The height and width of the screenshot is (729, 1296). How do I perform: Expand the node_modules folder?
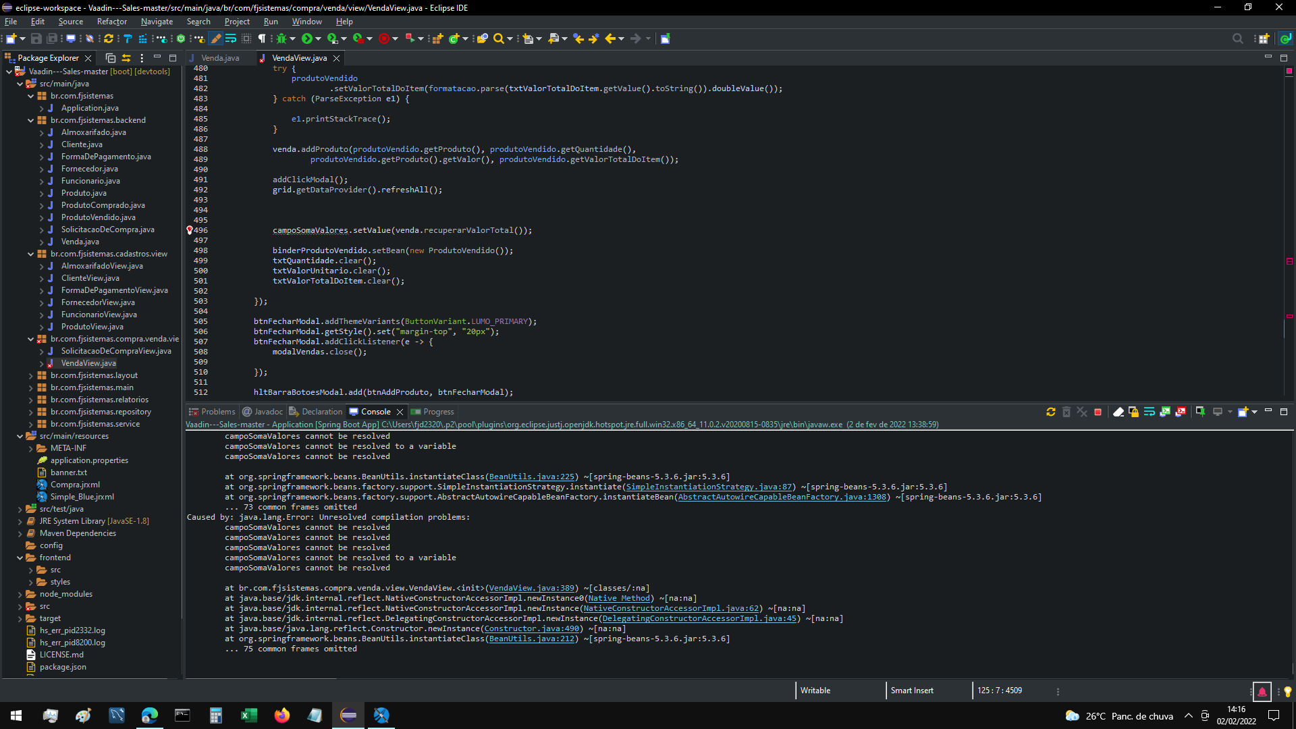tap(20, 594)
